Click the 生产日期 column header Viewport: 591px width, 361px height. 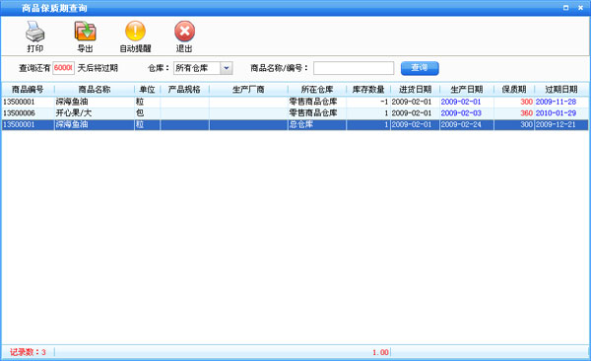click(x=467, y=90)
